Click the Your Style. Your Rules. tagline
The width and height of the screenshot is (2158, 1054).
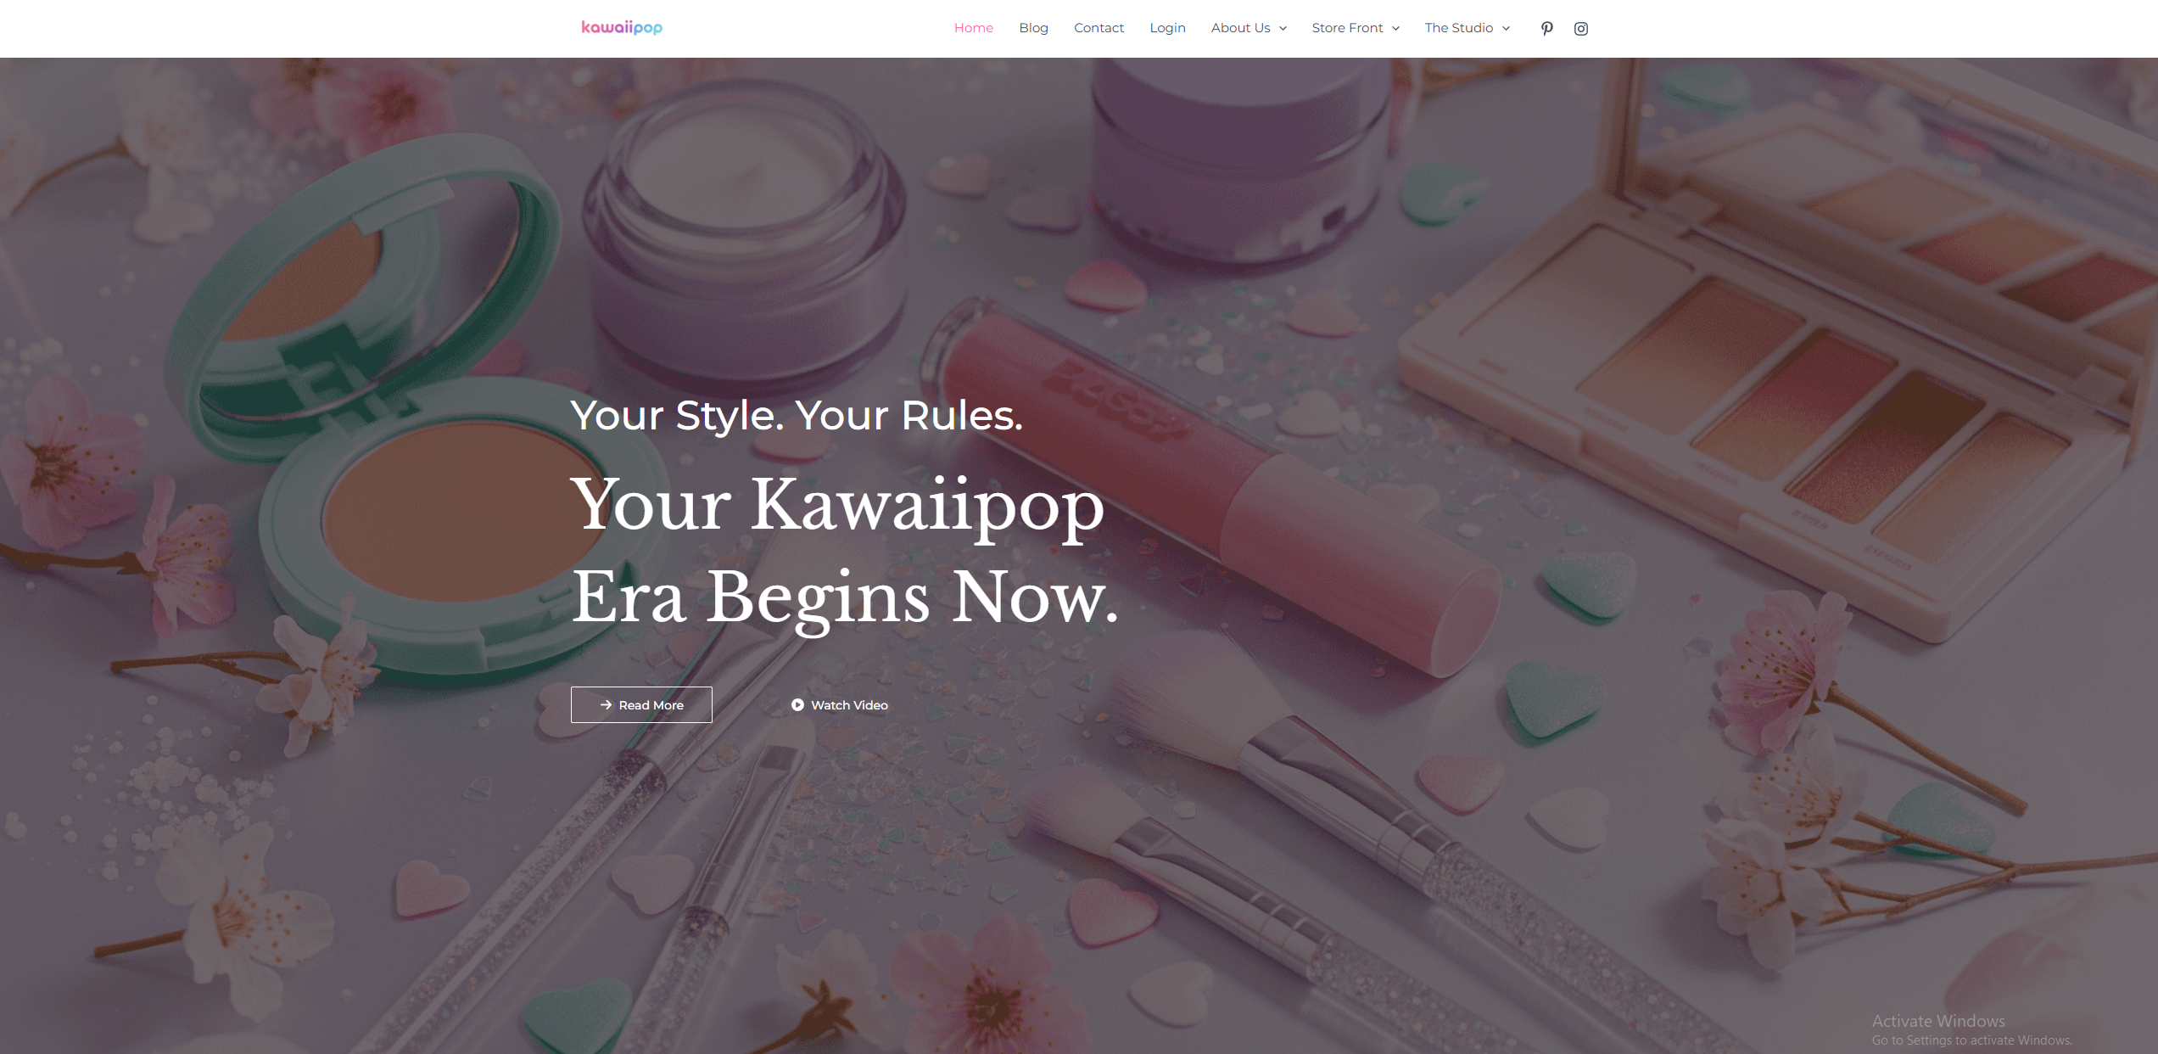tap(797, 416)
